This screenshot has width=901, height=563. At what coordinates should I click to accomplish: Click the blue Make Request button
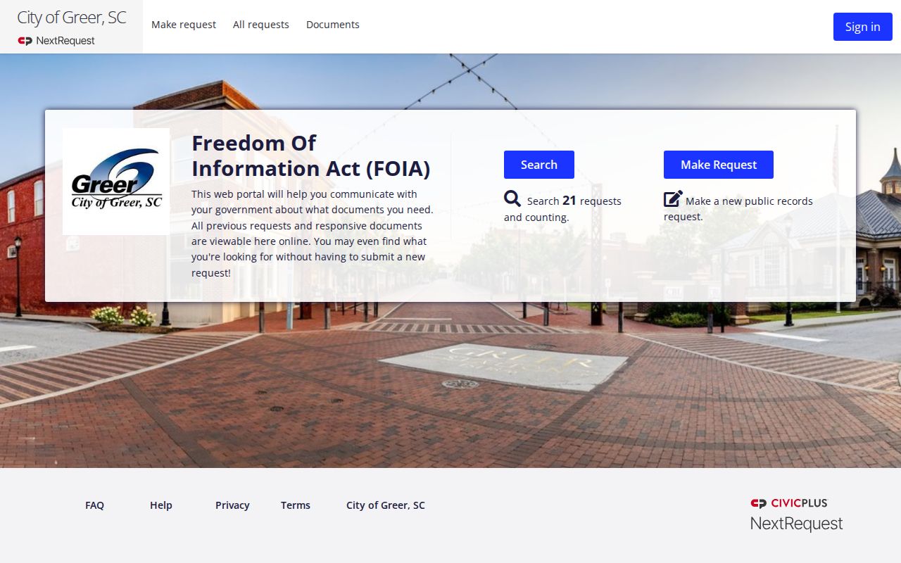pyautogui.click(x=719, y=165)
